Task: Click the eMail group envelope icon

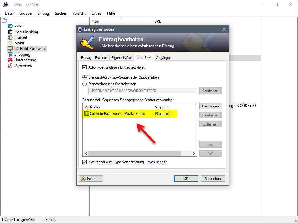Action: click(10, 26)
